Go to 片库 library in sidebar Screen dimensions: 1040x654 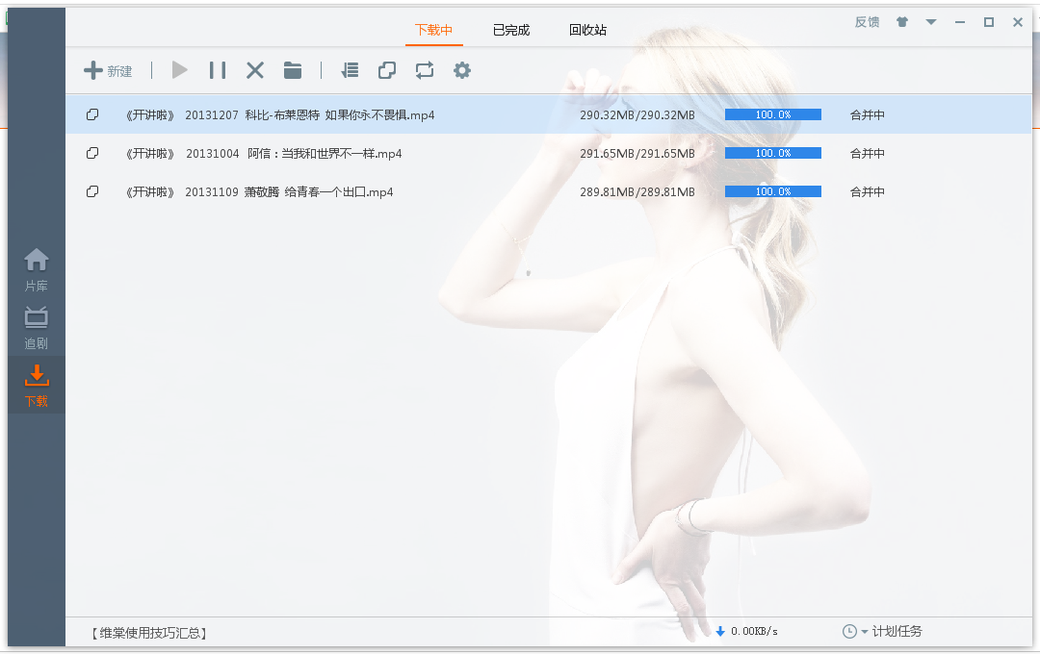tap(37, 269)
